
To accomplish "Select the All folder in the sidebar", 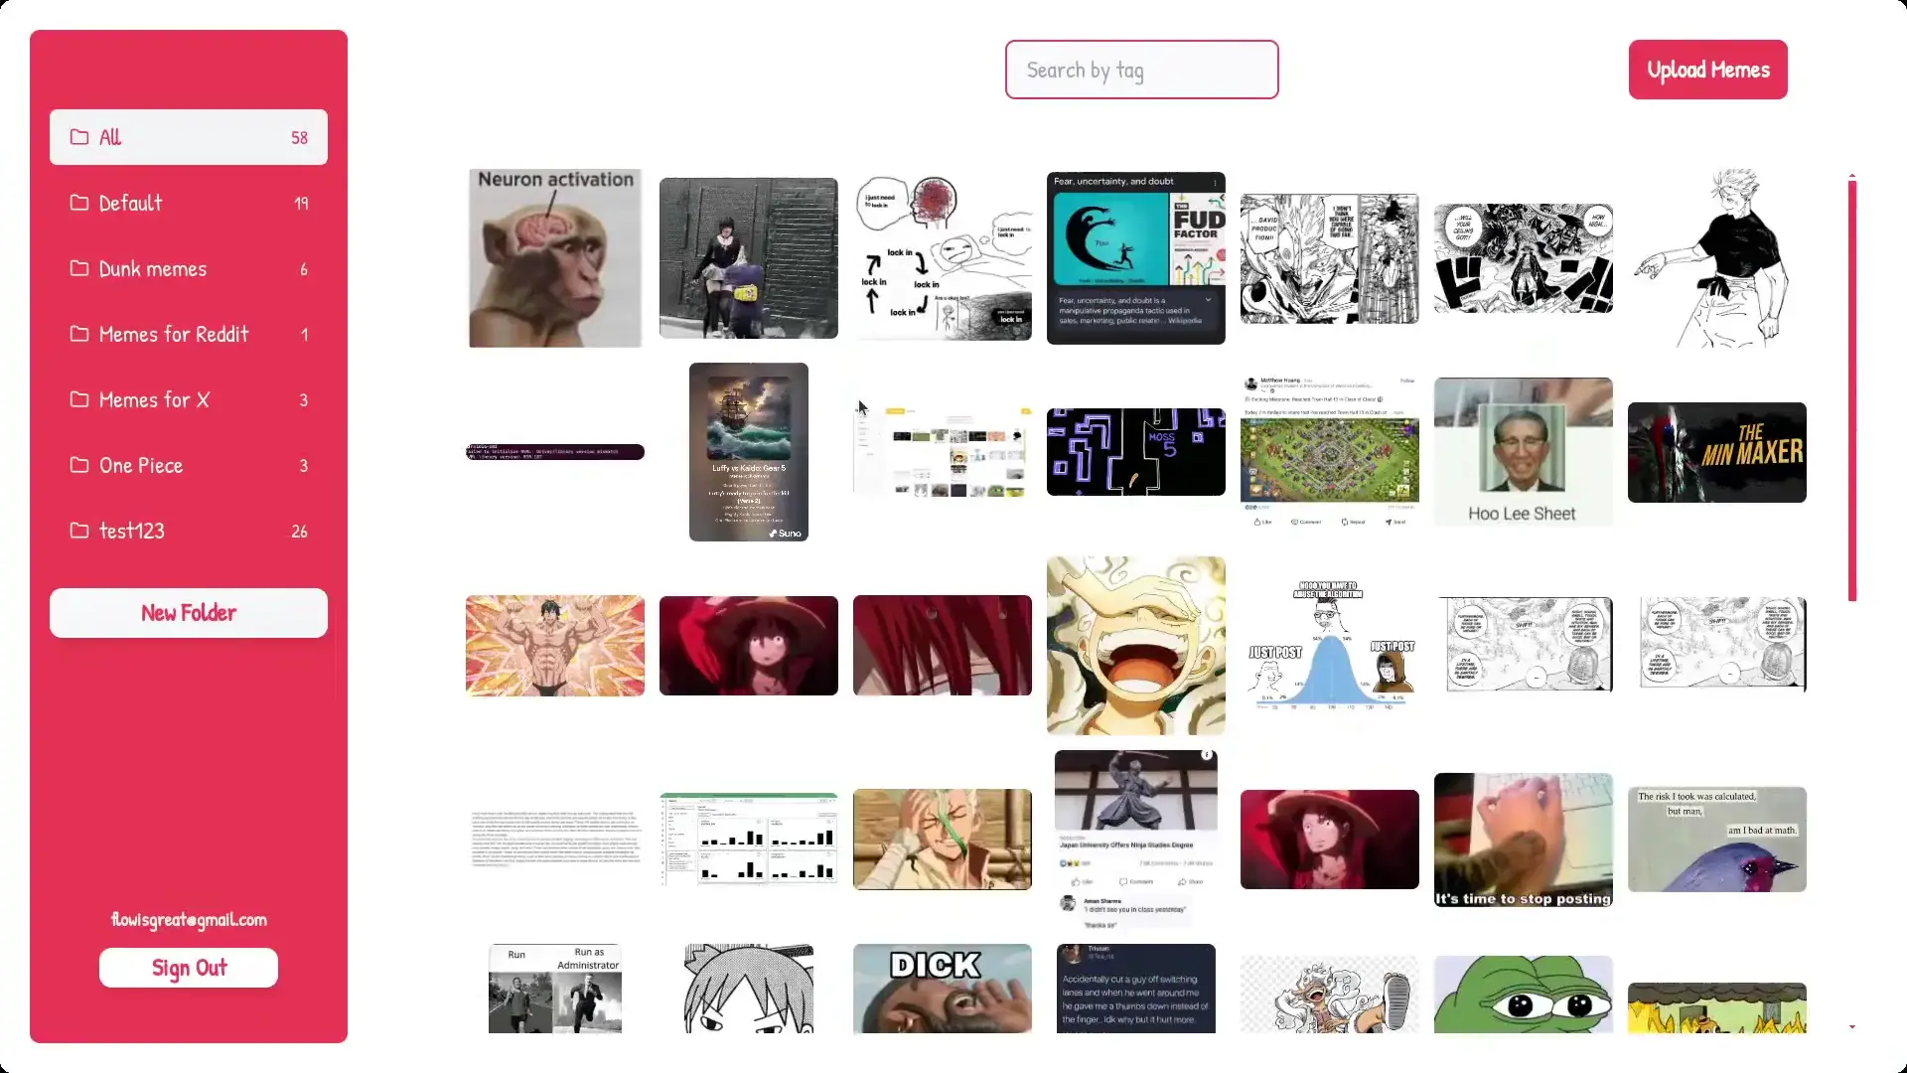I will 189,137.
